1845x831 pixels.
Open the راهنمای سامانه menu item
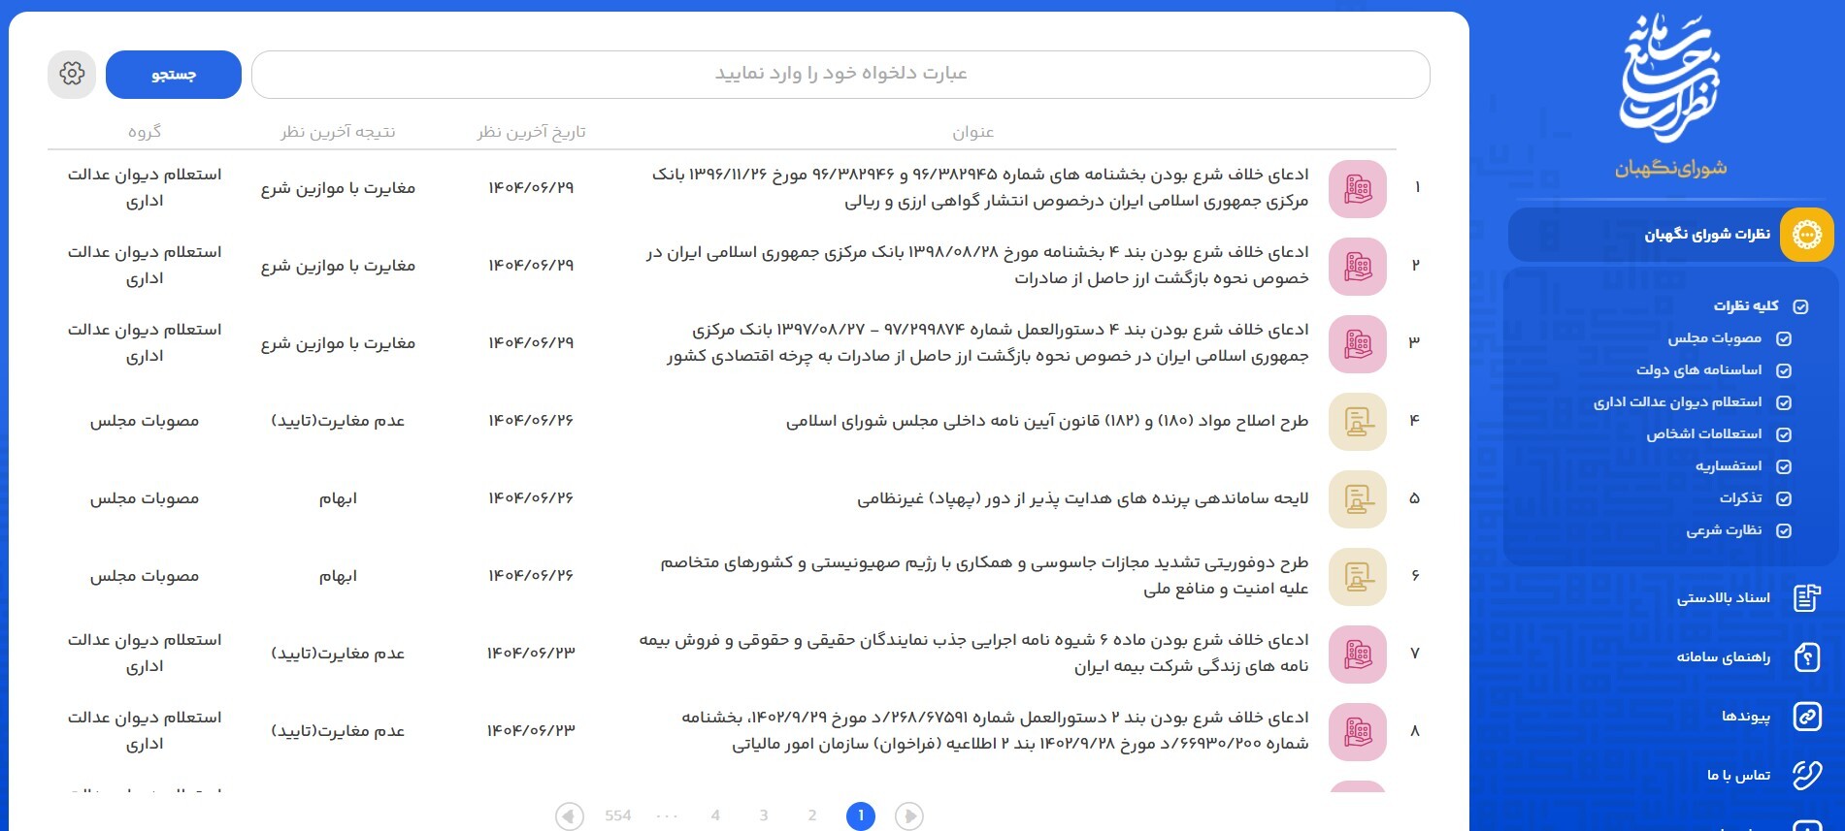1724,657
